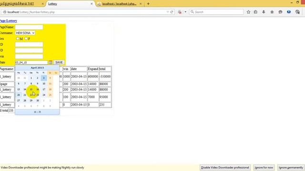305x171 pixels.
Task: Pick Saturday April 4 in the calendar
Action: 50,78
